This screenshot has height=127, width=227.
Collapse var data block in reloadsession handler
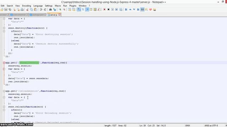[4, 97]
